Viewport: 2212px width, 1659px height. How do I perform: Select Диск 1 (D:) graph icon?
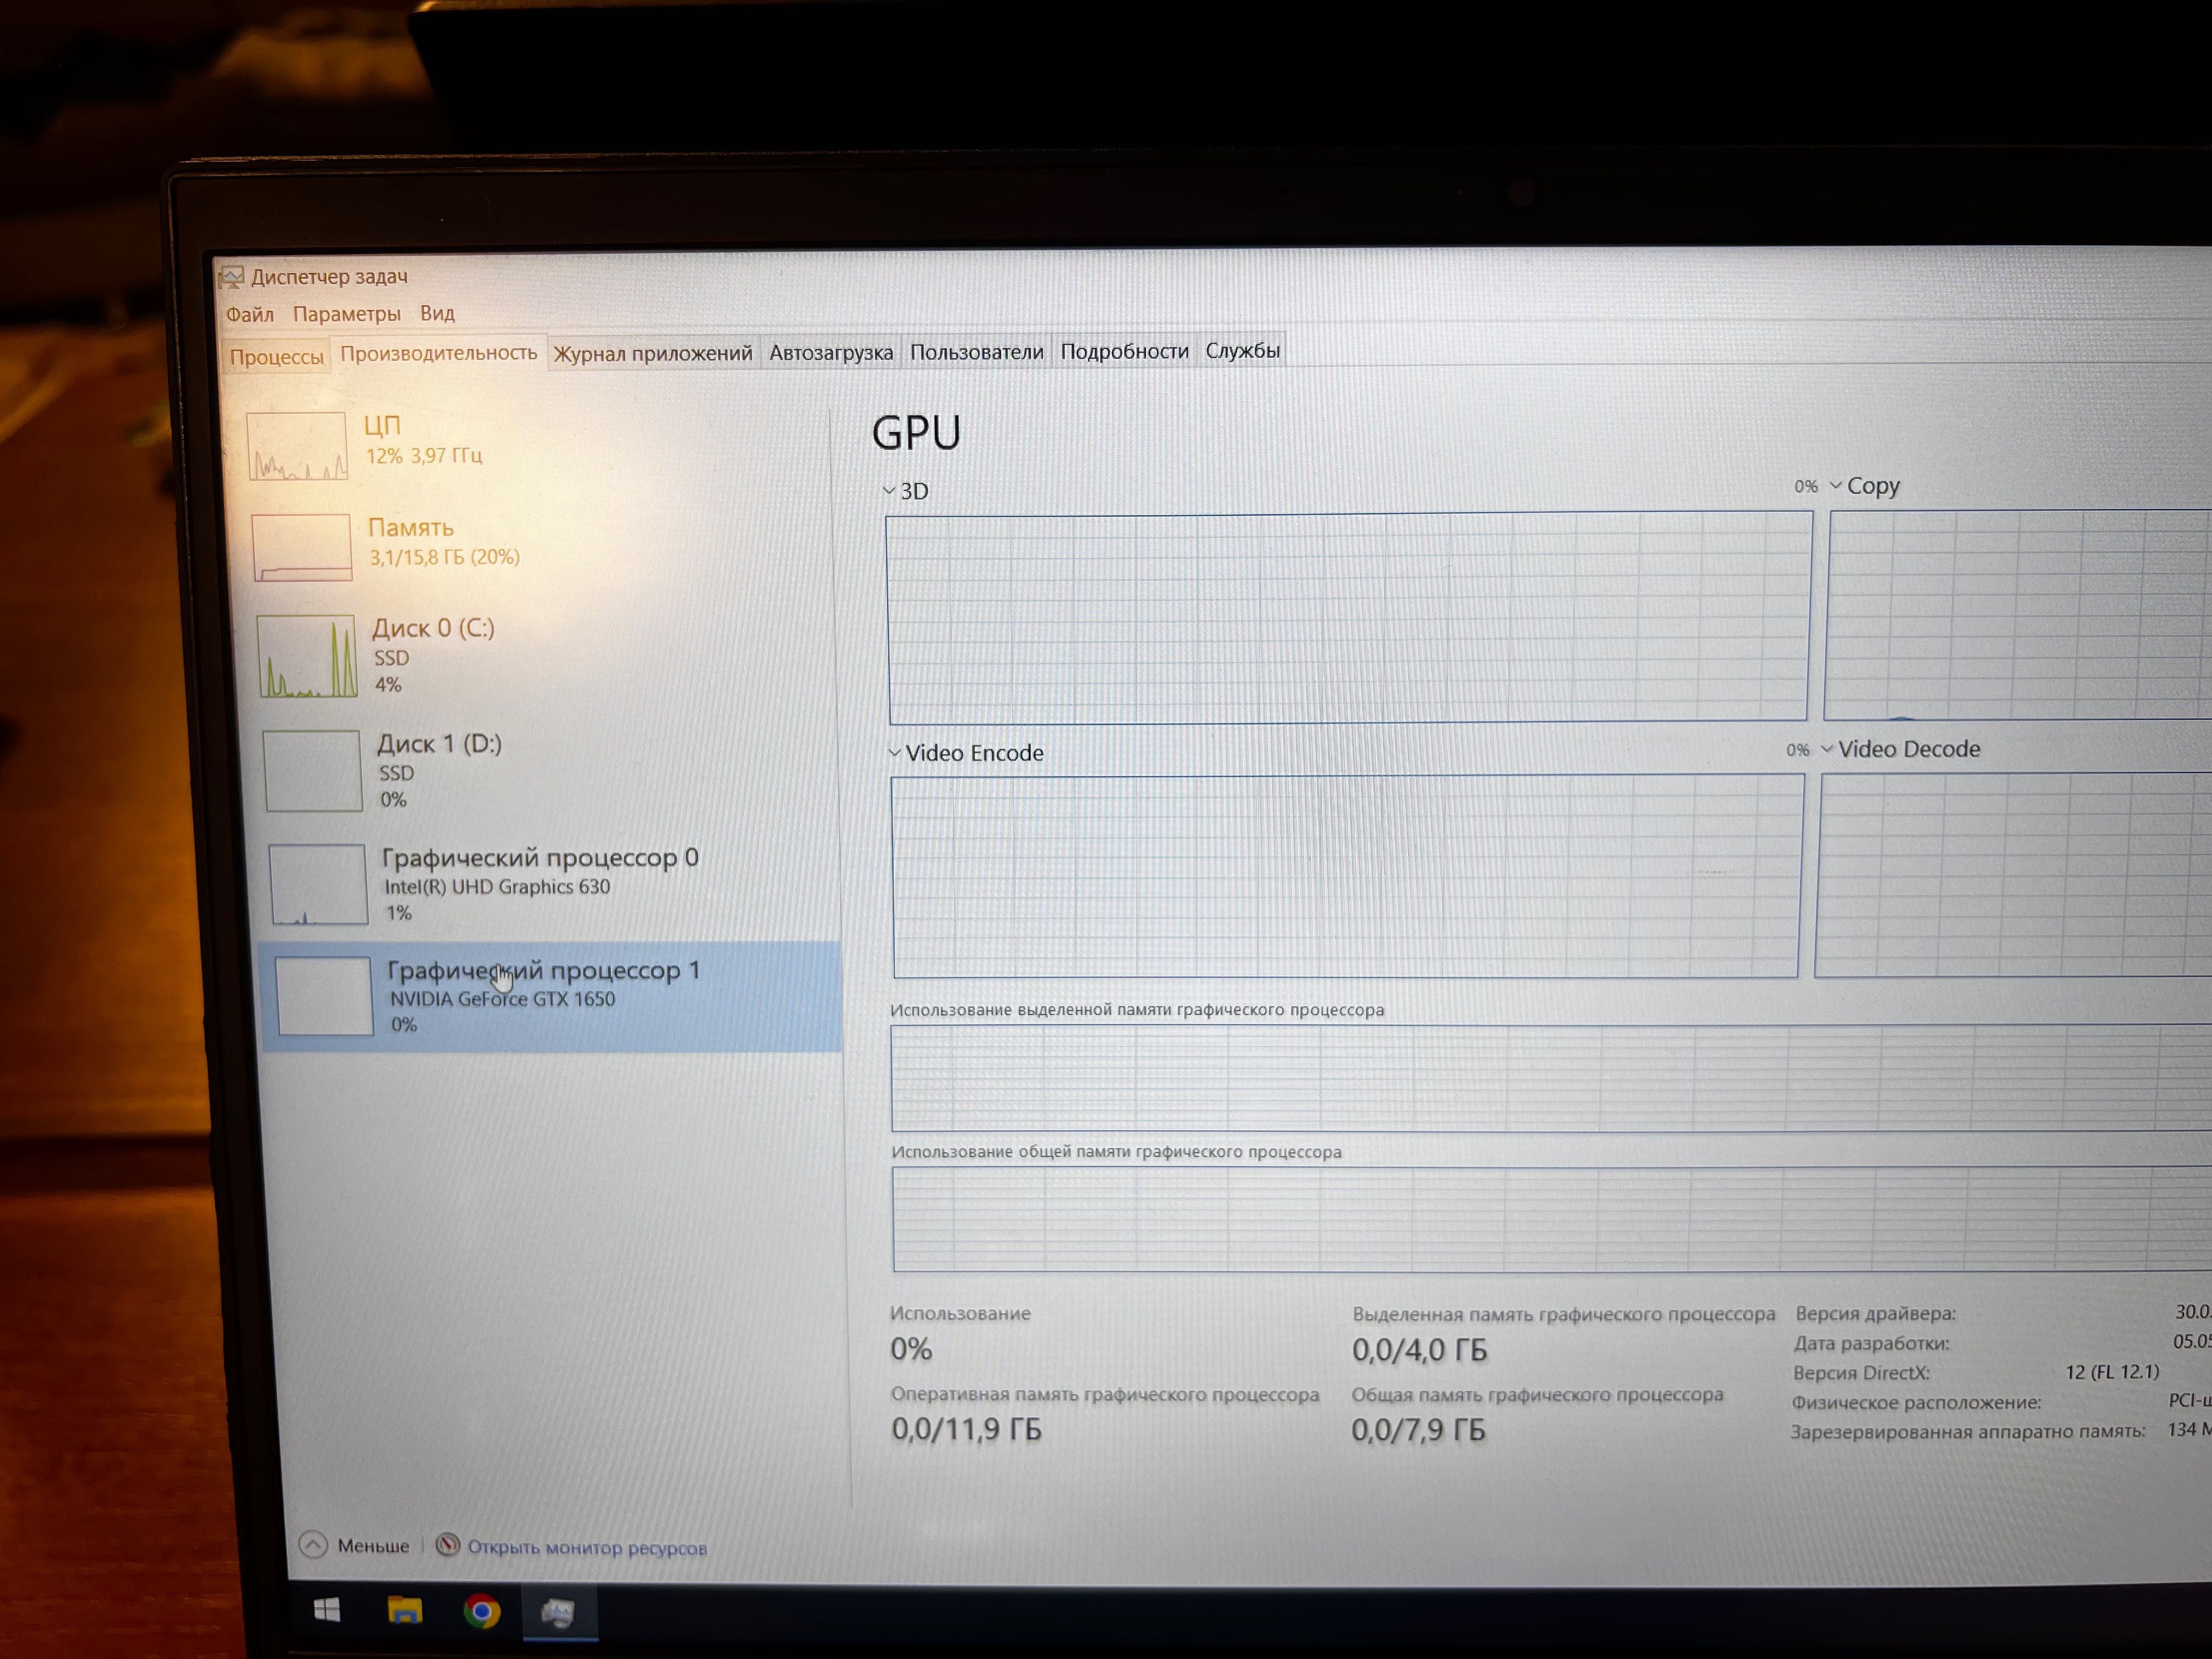(x=313, y=770)
